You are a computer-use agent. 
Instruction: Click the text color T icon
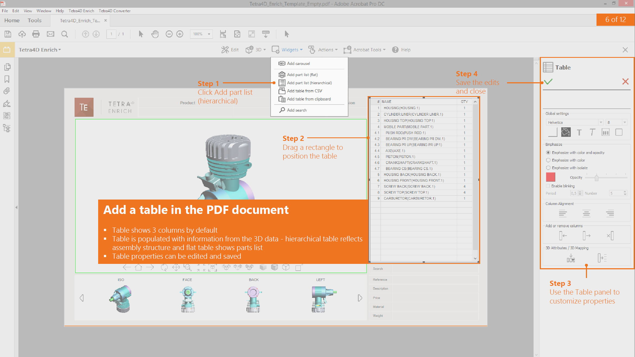tap(579, 132)
